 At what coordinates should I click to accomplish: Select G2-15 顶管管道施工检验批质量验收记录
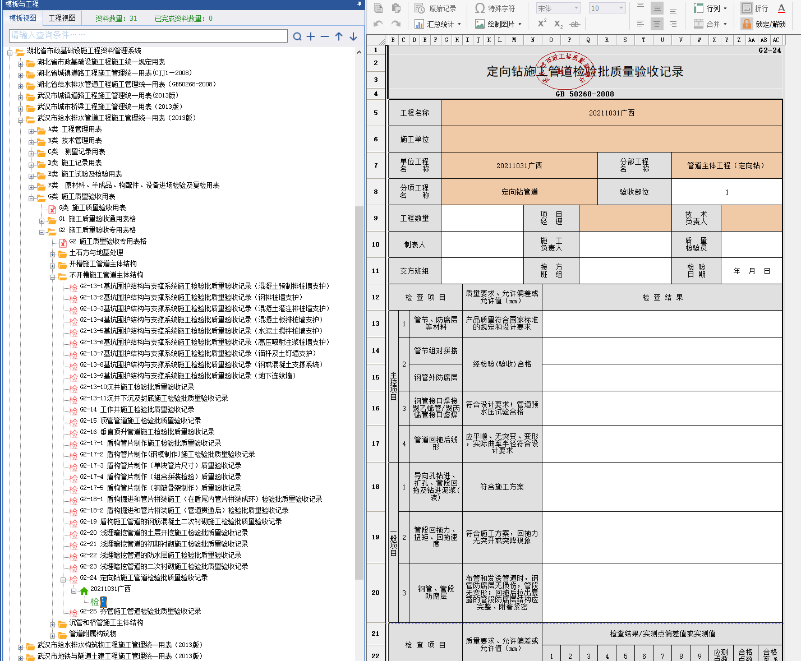[140, 421]
